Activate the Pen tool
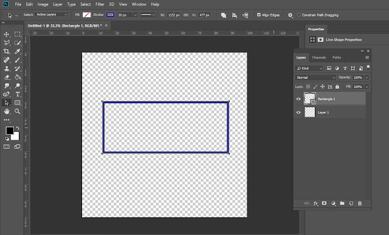The image size is (389, 235). pos(7,94)
